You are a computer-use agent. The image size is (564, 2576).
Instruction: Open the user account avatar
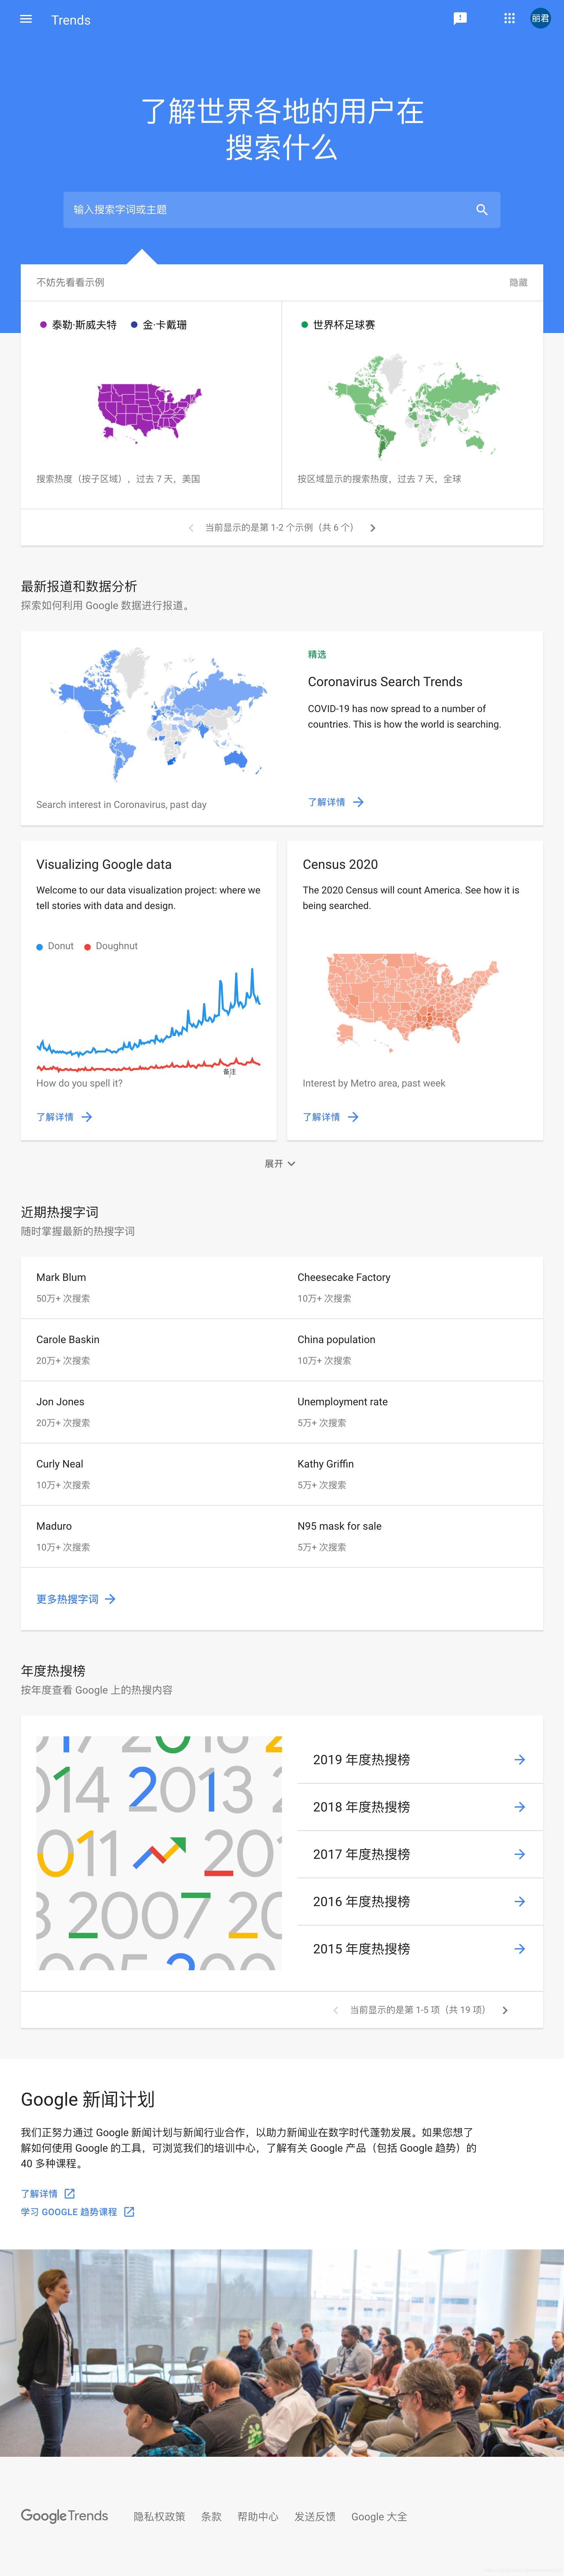(540, 19)
